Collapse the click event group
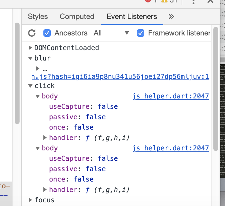 [30, 86]
